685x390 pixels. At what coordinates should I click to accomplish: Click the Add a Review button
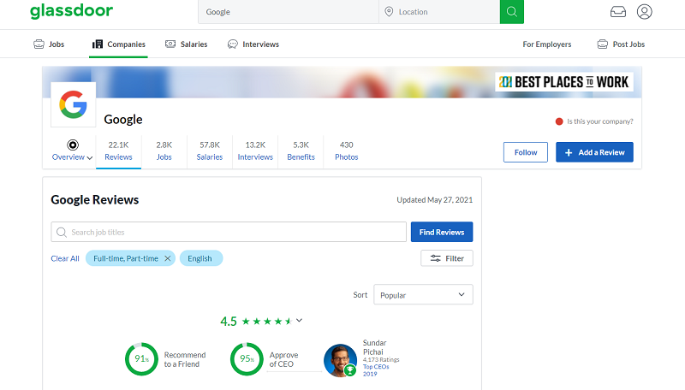[x=594, y=152]
